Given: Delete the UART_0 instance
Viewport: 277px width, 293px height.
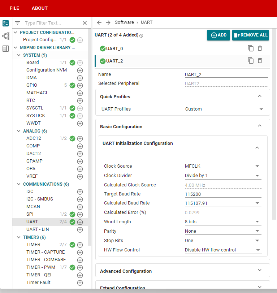Looking at the screenshot, I should click(260, 48).
